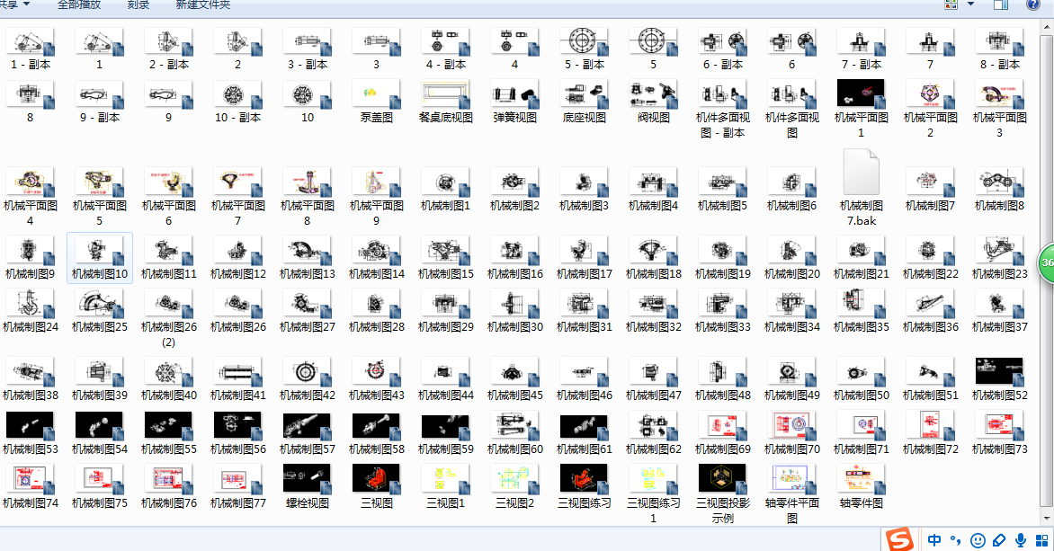Viewport: 1054px width, 551px height.
Task: Select the 10 - 副本 file
Action: (x=238, y=102)
